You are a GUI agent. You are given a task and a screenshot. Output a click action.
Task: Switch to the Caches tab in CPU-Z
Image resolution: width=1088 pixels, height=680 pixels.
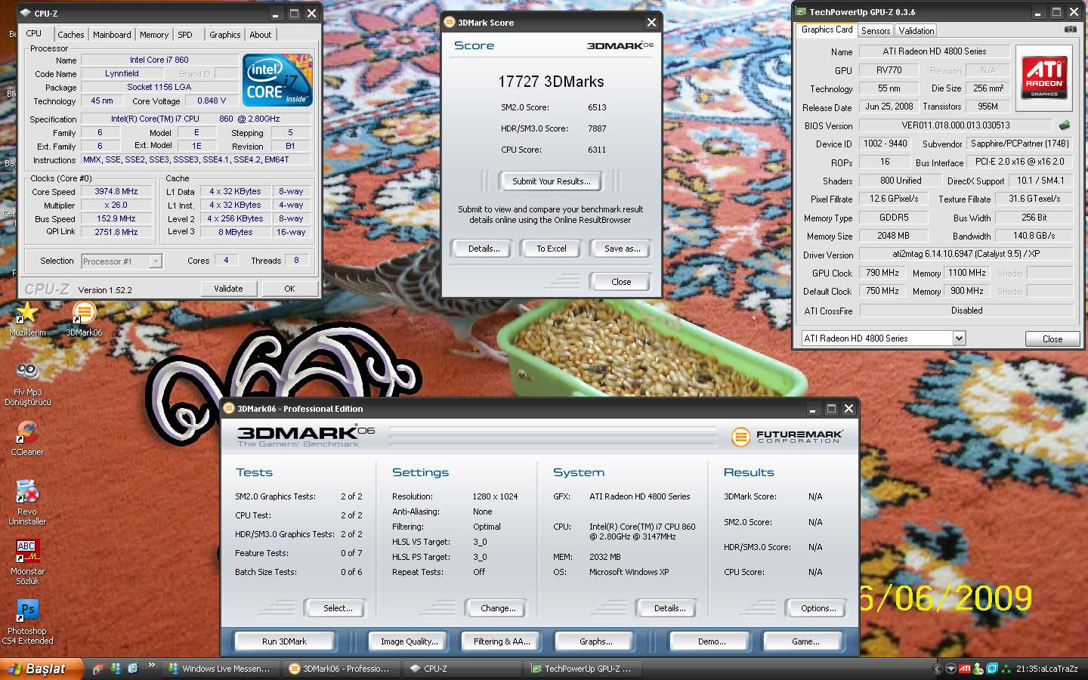pyautogui.click(x=71, y=35)
